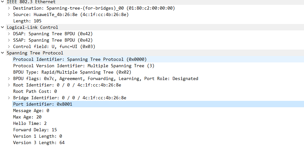This screenshot has width=304, height=146.
Task: Expand the SSAP Spanning Tree BPDU field
Action: [x=9, y=40]
